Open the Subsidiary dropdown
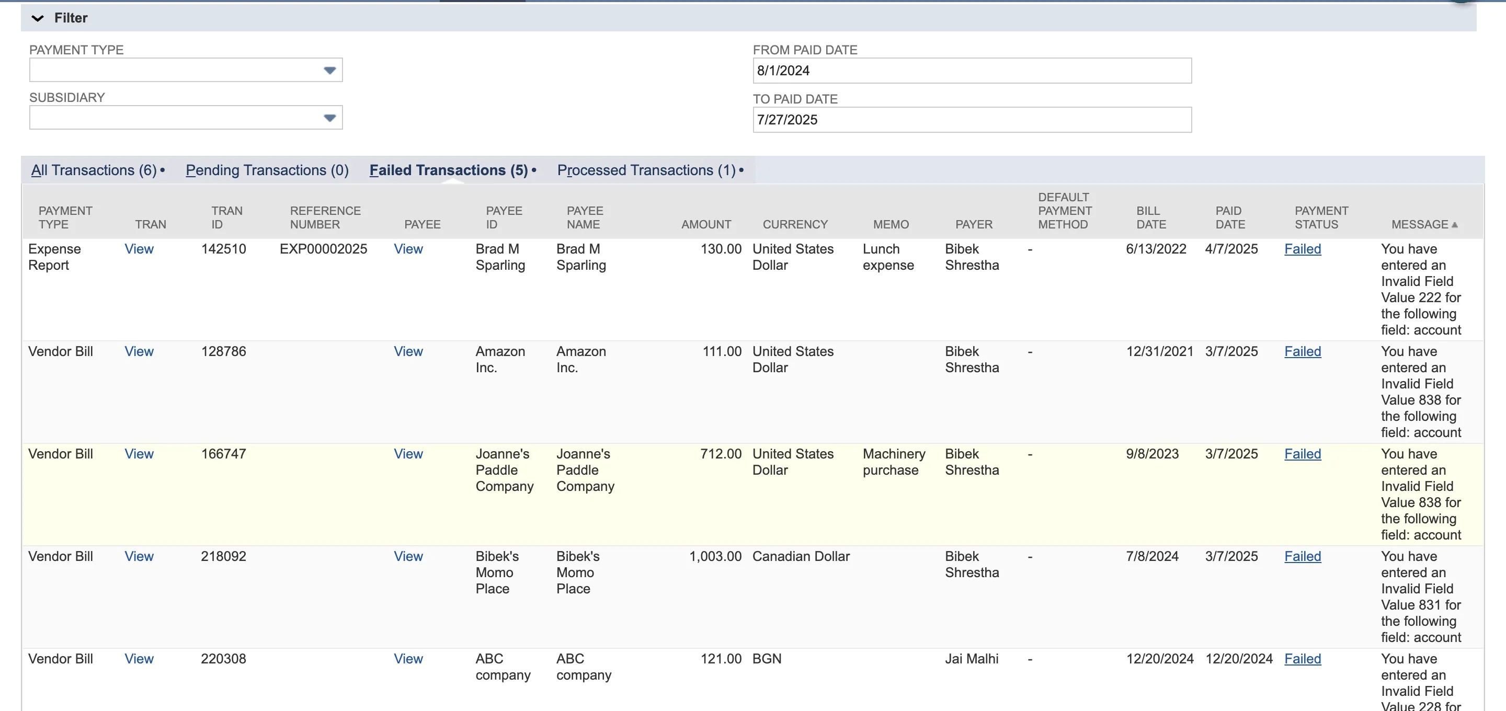The image size is (1506, 711). [186, 118]
